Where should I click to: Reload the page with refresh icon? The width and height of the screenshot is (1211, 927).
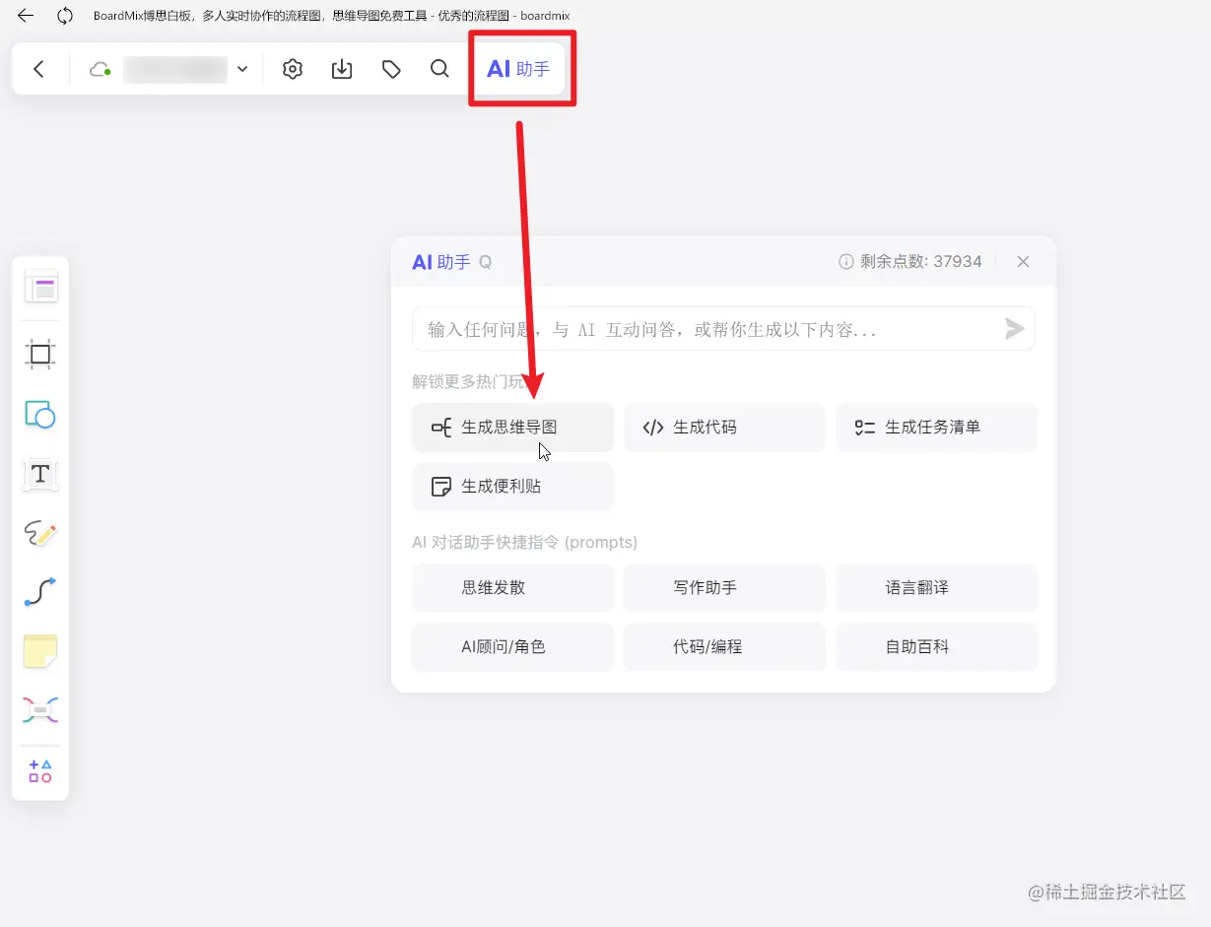[x=65, y=16]
